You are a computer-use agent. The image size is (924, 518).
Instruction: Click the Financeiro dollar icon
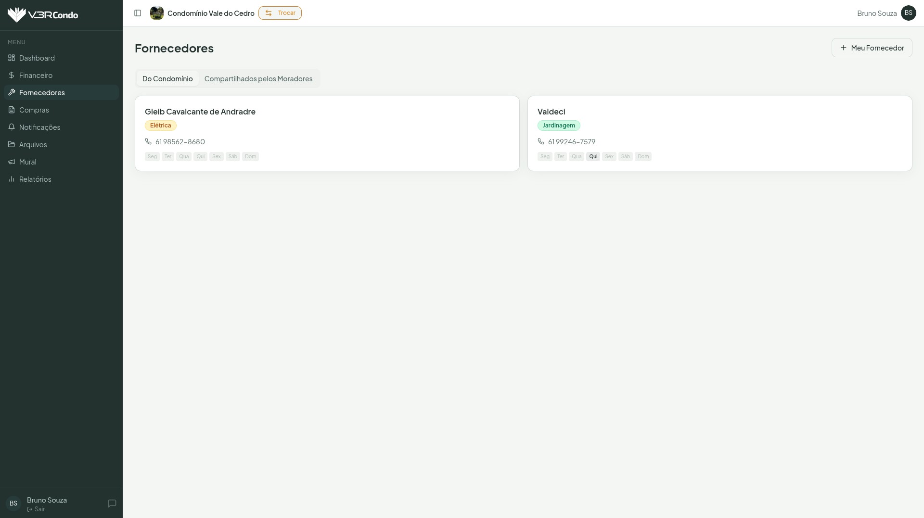12,75
